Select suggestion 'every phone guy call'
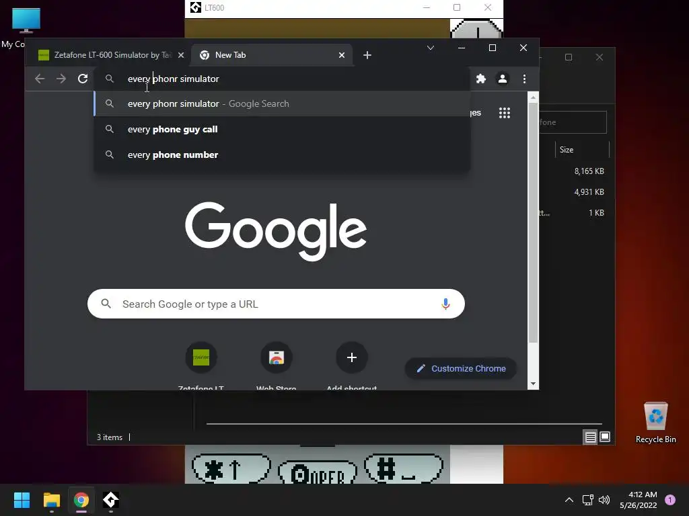 pos(282,129)
